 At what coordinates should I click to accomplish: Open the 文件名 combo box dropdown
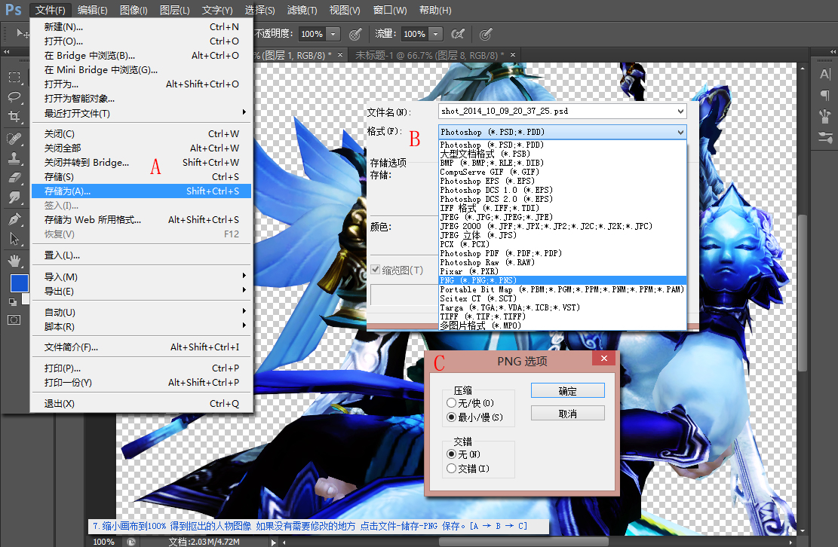680,112
